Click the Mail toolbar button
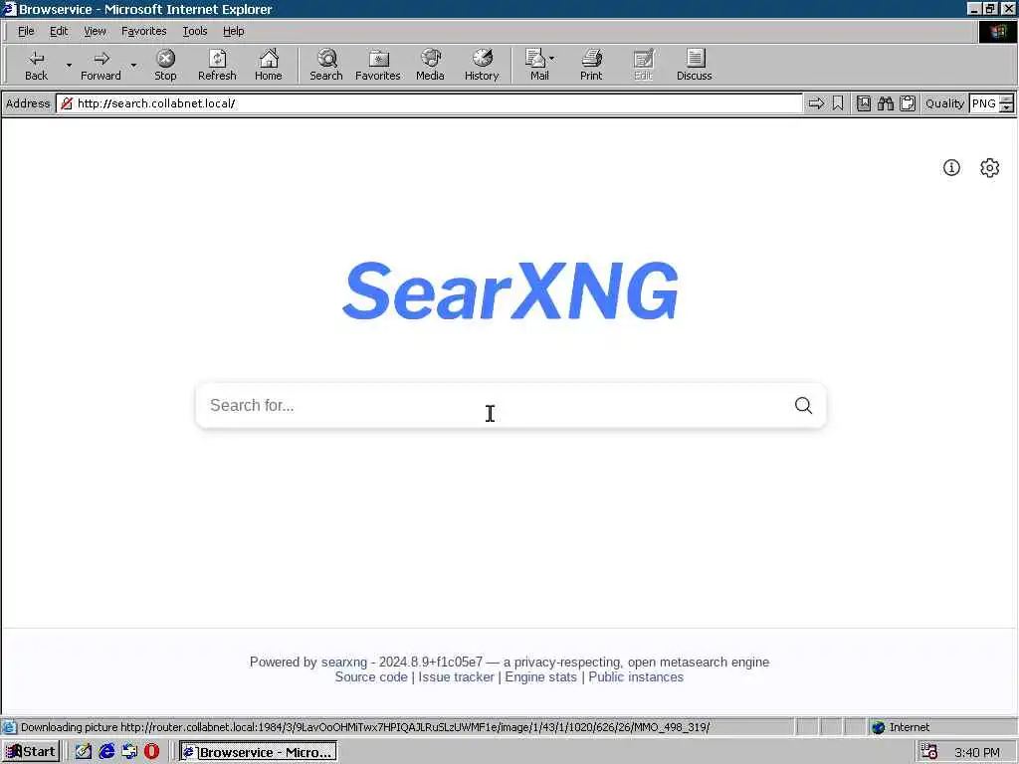Viewport: 1019px width, 764px height. pos(536,65)
